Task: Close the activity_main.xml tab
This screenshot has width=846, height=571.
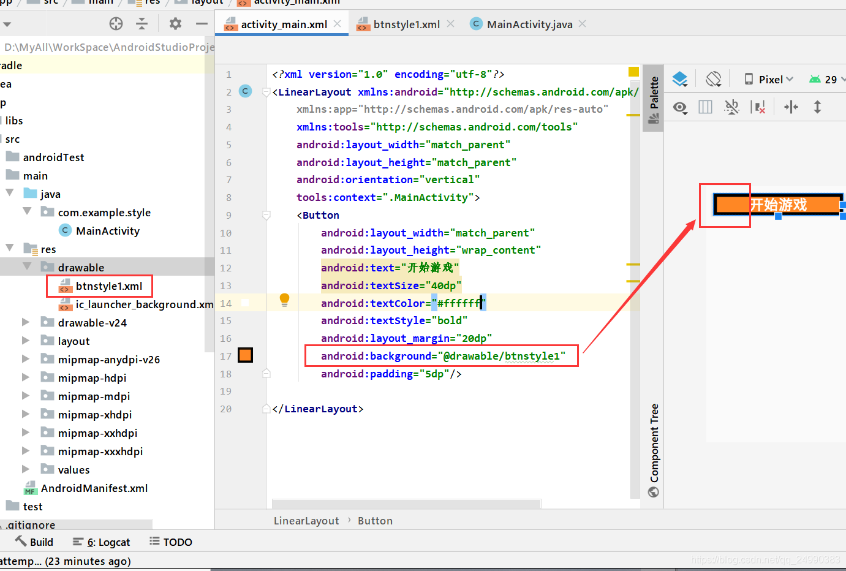Action: coord(338,24)
